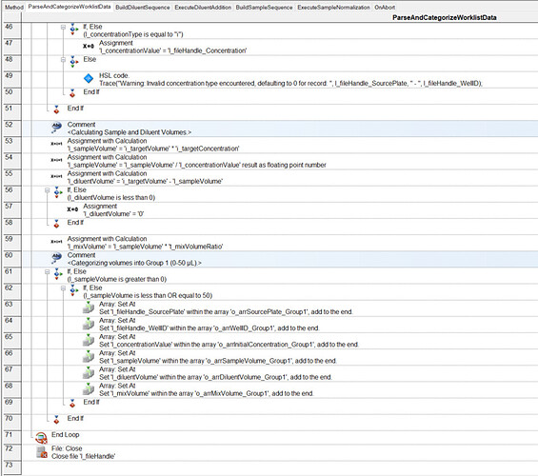This screenshot has width=538, height=476.
Task: Click the Trace warning HSL code text
Action: [x=290, y=84]
